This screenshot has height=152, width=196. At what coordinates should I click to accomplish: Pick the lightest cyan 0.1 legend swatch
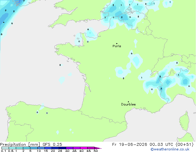5,148
